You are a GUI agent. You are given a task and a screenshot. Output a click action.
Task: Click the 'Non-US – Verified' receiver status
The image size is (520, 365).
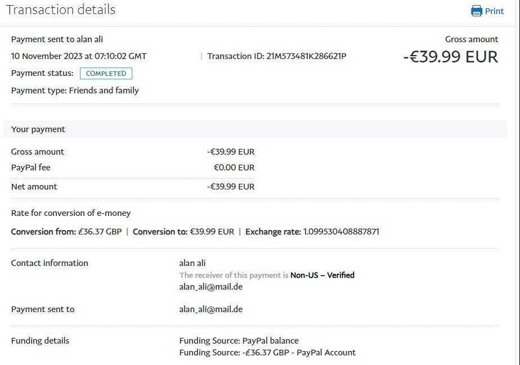[x=322, y=275]
